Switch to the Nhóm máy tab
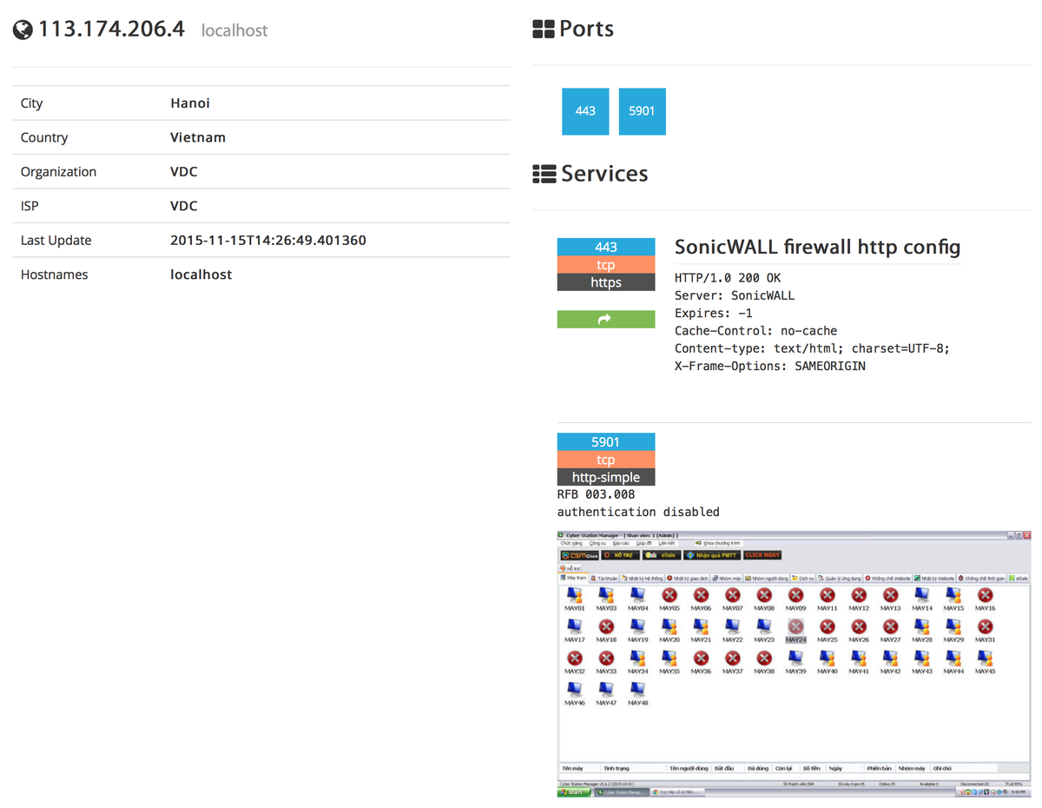Viewport: 1042px width, 808px height. (x=727, y=578)
